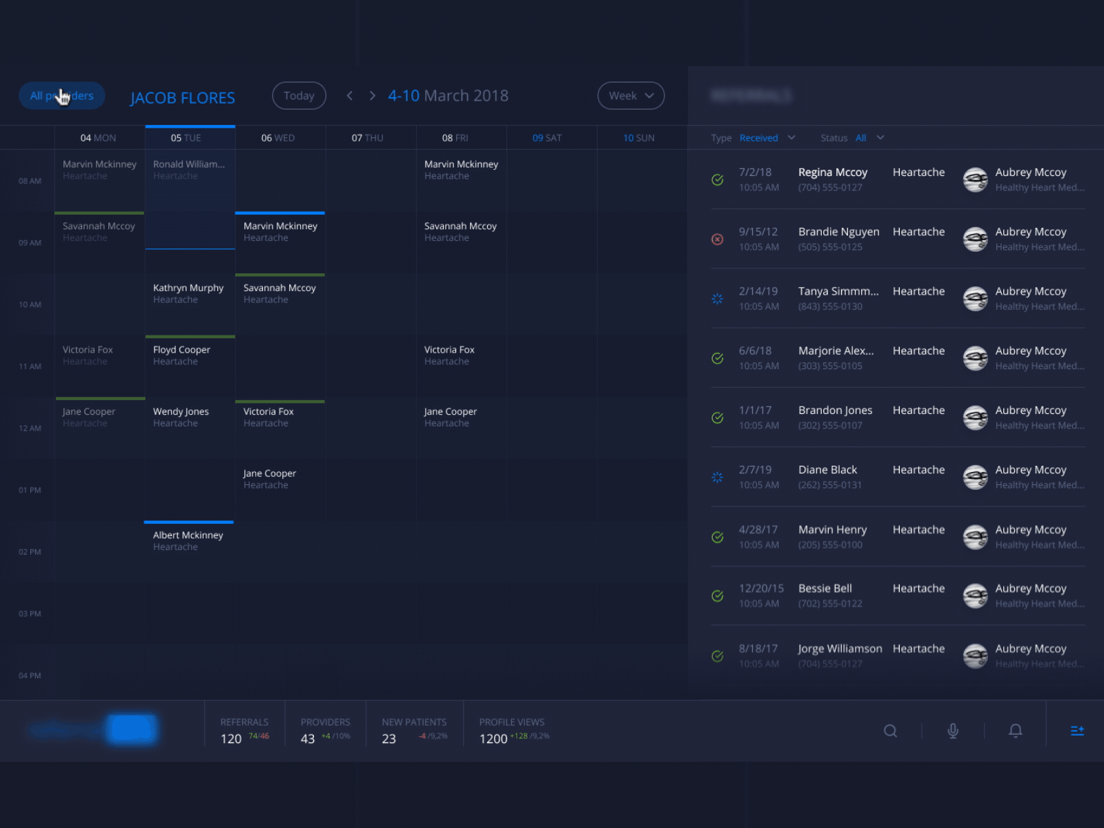Click the JACOB FLORES provider name
This screenshot has height=828, width=1104.
[x=183, y=98]
